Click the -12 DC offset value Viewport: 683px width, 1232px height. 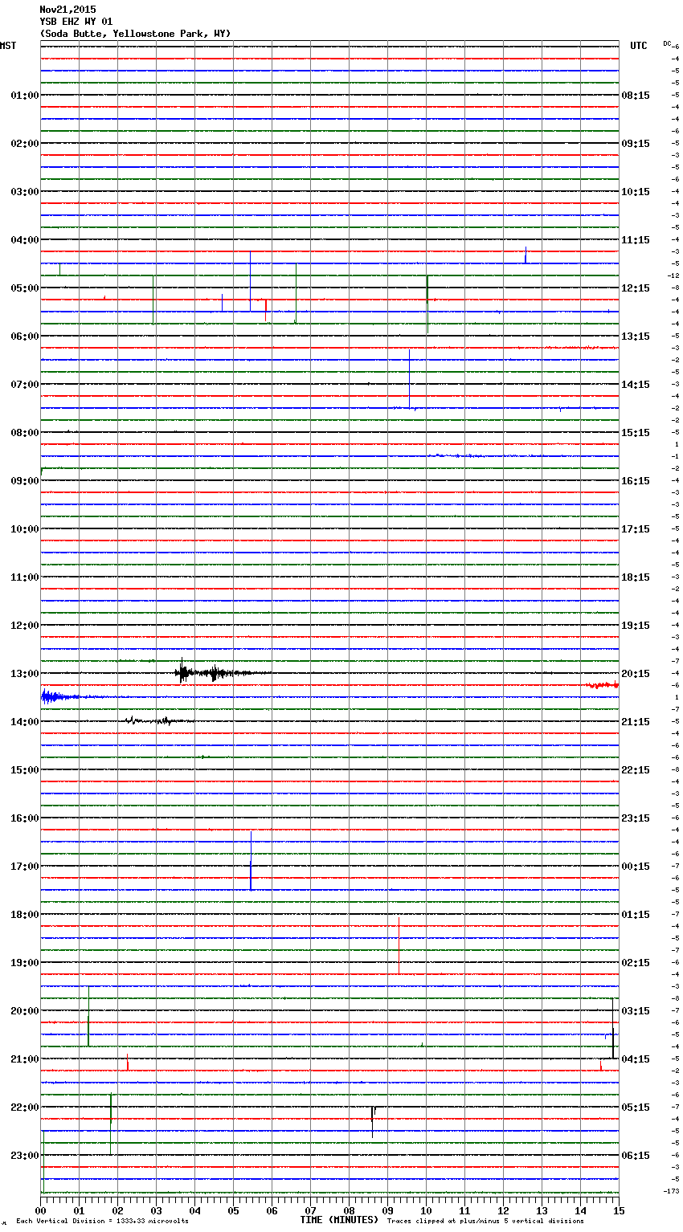click(673, 275)
